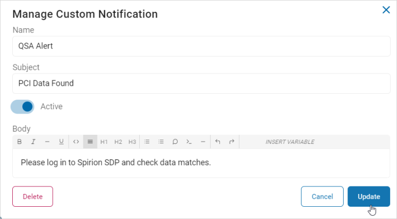The height and width of the screenshot is (219, 397).
Task: Underline the selected body text
Action: 61,142
